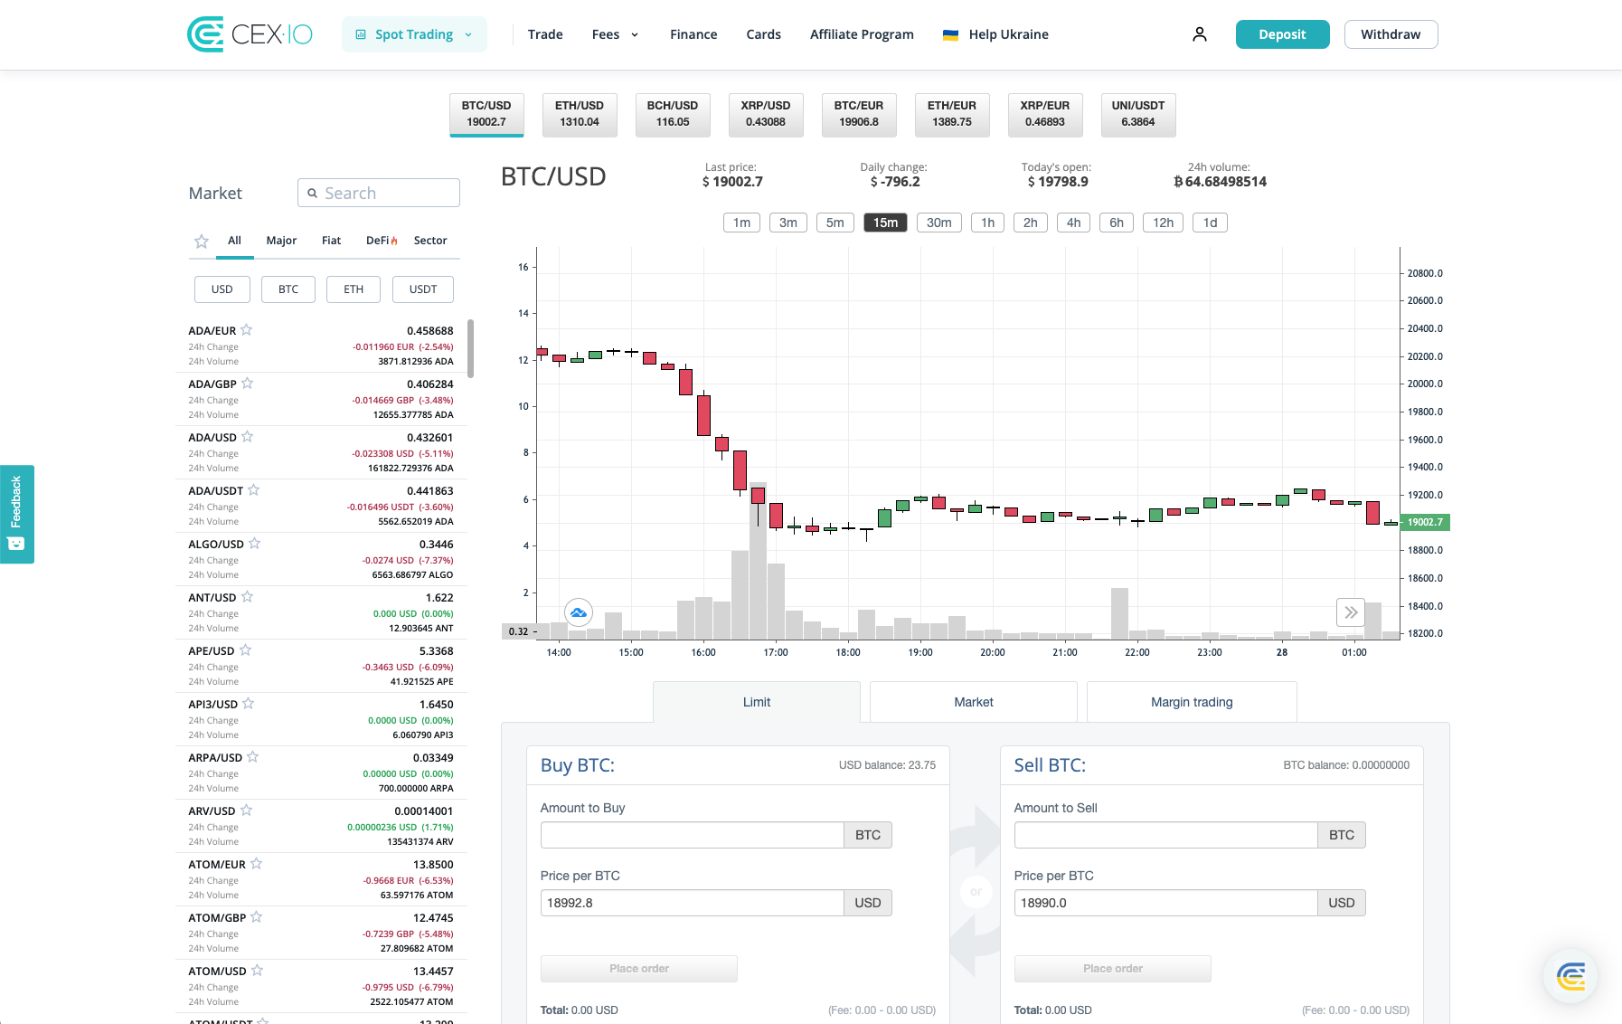Click the Withdraw button

point(1391,34)
